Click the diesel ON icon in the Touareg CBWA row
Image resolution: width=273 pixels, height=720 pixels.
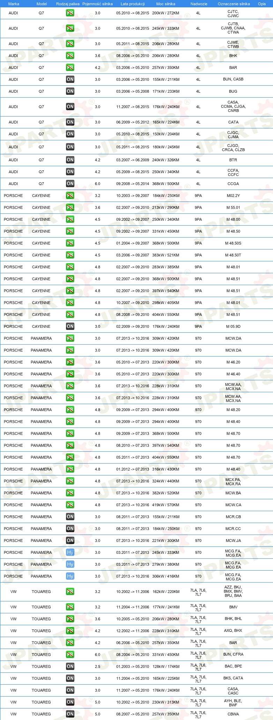coord(70,714)
